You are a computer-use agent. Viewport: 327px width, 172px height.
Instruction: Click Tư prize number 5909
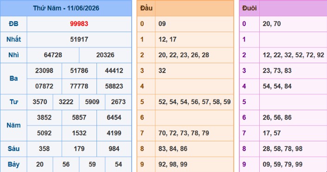point(92,102)
